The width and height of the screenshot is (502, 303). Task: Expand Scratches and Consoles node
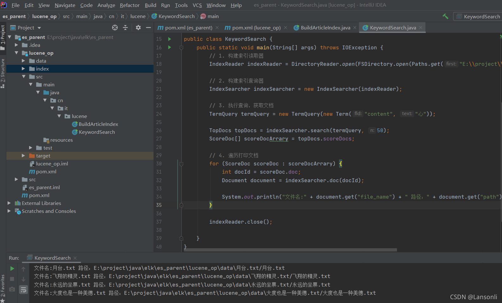pyautogui.click(x=9, y=211)
